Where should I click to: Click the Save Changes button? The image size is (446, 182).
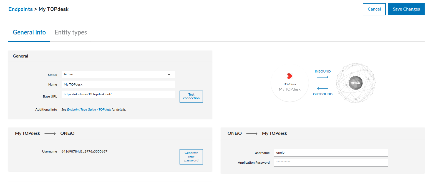click(x=406, y=9)
